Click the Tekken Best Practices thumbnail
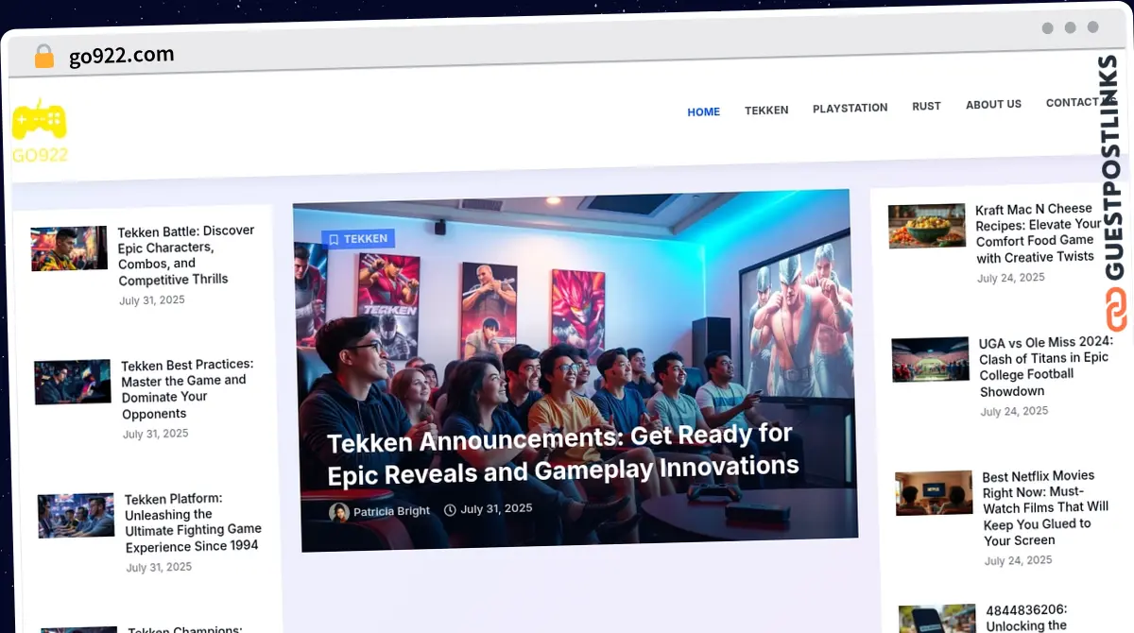The image size is (1134, 633). tap(73, 382)
